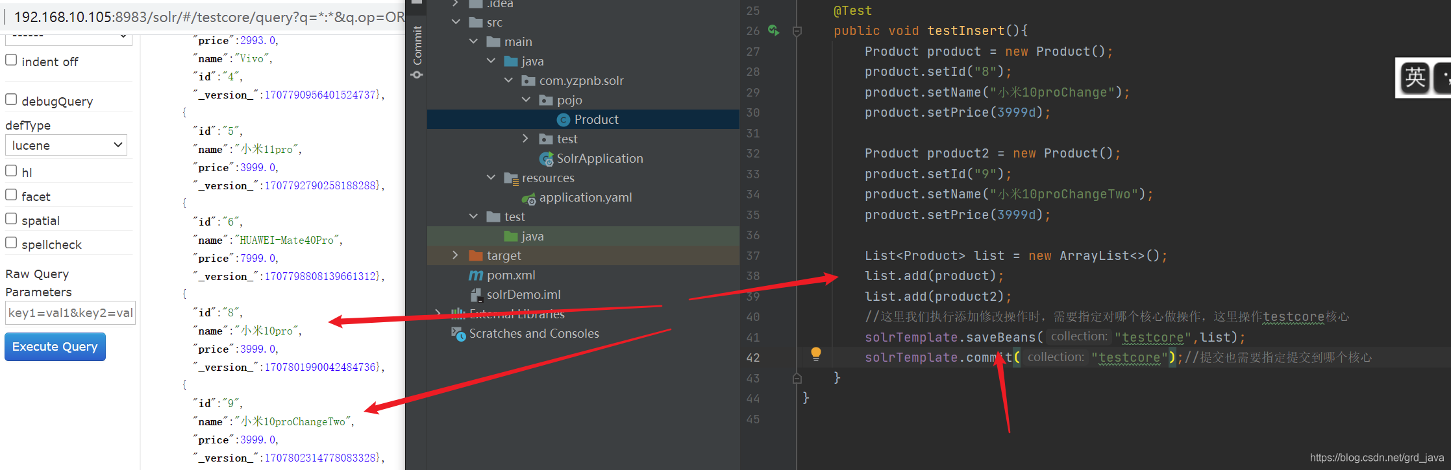Click "testcore" string in the commit call
This screenshot has height=470, width=1451.
1130,357
